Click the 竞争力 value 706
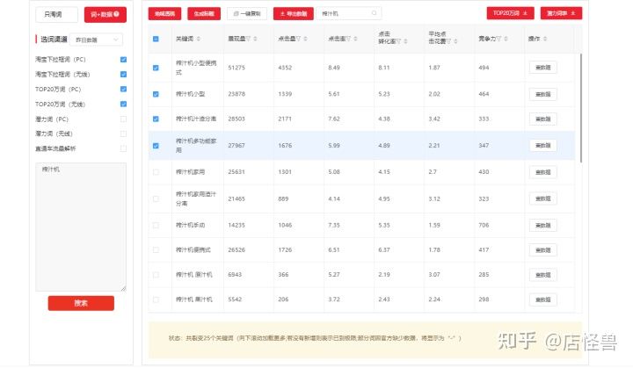The height and width of the screenshot is (368, 633). 484,225
